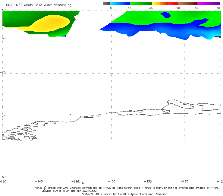Click the swath time label "13:17"
Image resolution: width=223 pixels, height=196 pixels.
click(x=81, y=183)
